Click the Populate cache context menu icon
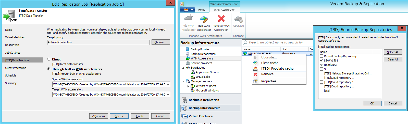This screenshot has height=124, width=408. pyautogui.click(x=255, y=69)
